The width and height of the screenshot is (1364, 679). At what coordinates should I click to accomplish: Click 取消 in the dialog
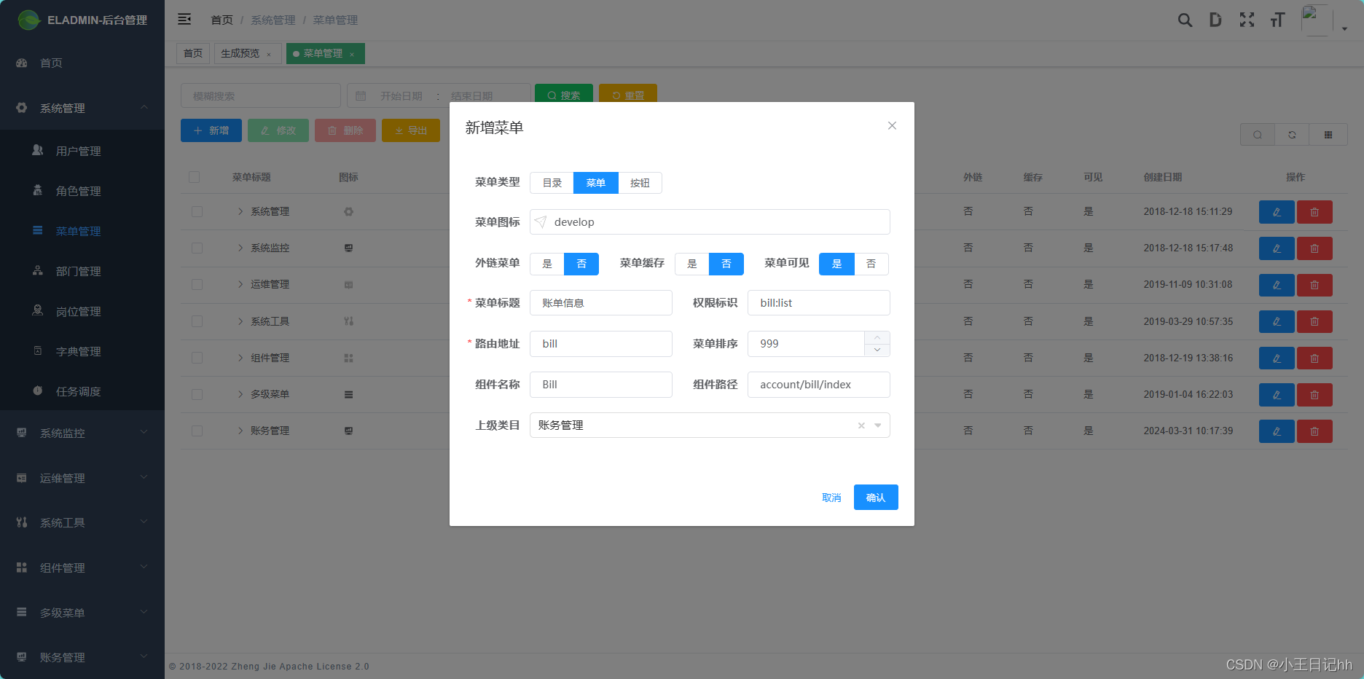[831, 498]
